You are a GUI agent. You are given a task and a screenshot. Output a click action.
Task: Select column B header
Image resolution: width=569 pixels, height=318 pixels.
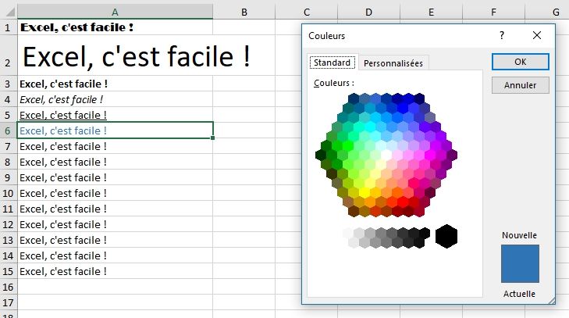click(x=244, y=12)
